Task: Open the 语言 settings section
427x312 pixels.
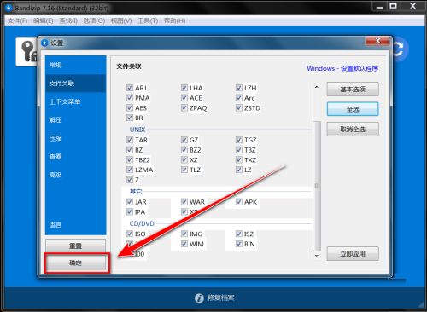Action: [75, 225]
